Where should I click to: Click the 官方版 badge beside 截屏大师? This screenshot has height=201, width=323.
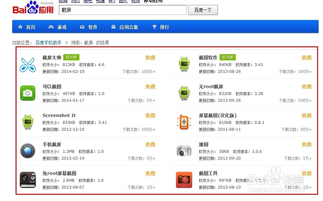71,57
